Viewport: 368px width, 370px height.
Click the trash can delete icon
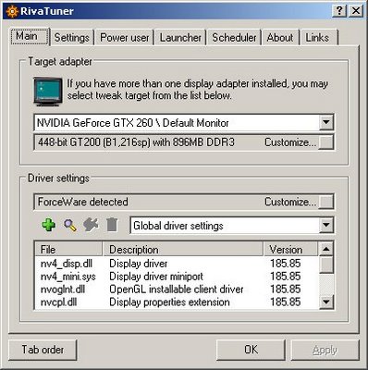tap(112, 225)
